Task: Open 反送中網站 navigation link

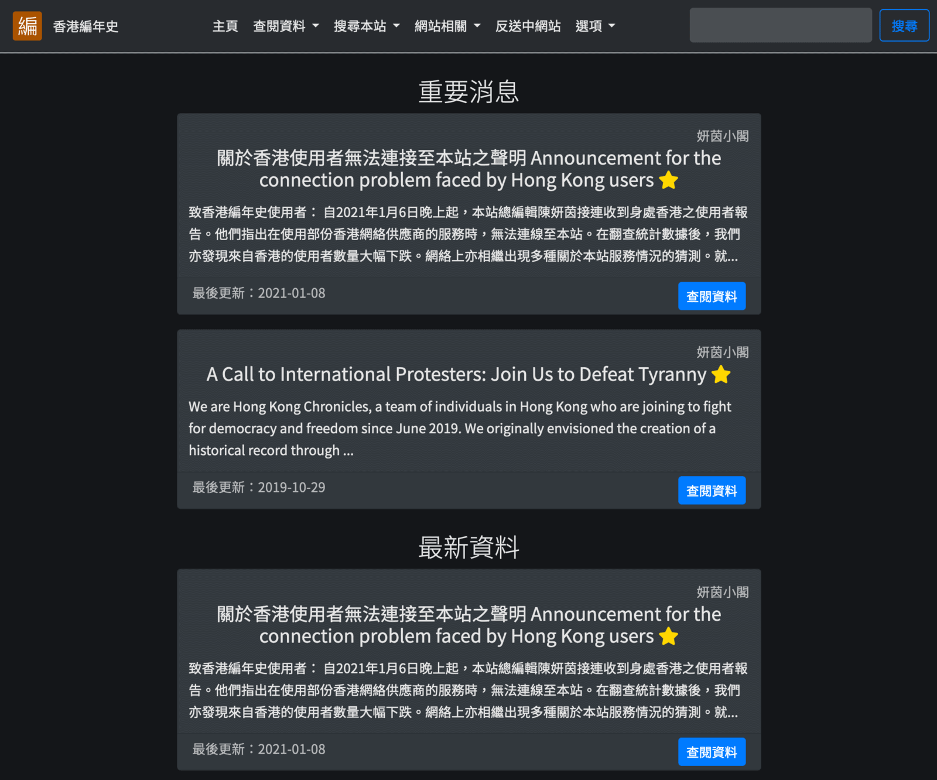Action: pos(528,26)
